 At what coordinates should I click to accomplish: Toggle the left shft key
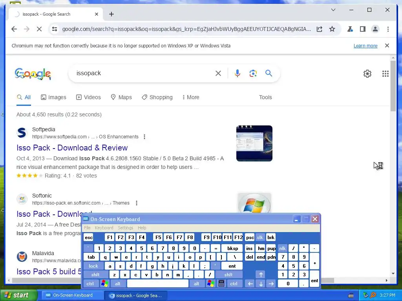[95, 275]
